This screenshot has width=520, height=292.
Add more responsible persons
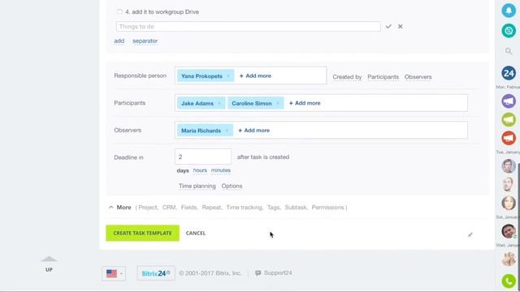255,75
